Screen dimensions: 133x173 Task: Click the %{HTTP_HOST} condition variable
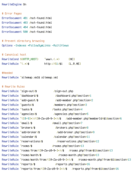point(29,59)
